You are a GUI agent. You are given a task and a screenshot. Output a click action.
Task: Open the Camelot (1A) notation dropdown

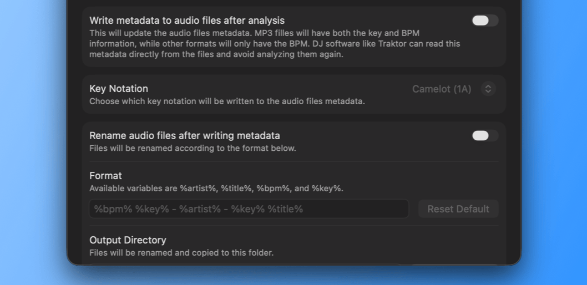442,89
